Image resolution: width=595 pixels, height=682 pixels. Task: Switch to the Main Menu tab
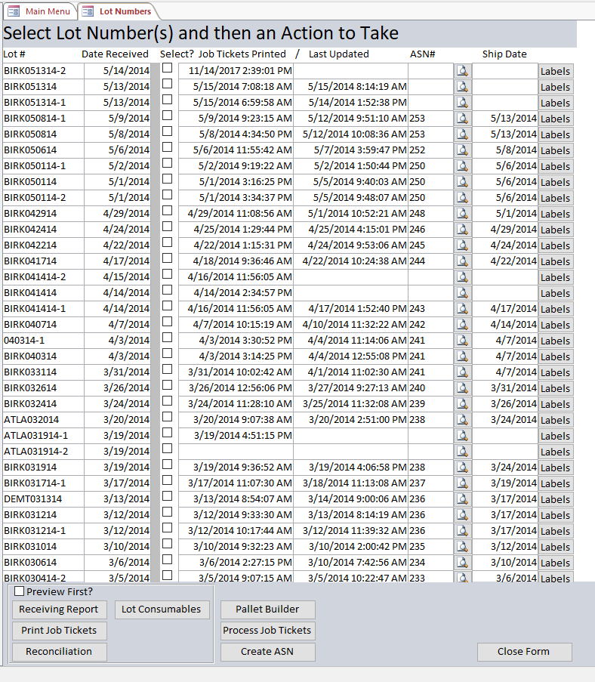point(40,11)
